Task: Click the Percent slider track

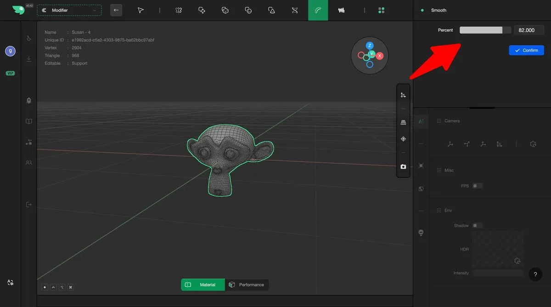Action: pyautogui.click(x=485, y=30)
